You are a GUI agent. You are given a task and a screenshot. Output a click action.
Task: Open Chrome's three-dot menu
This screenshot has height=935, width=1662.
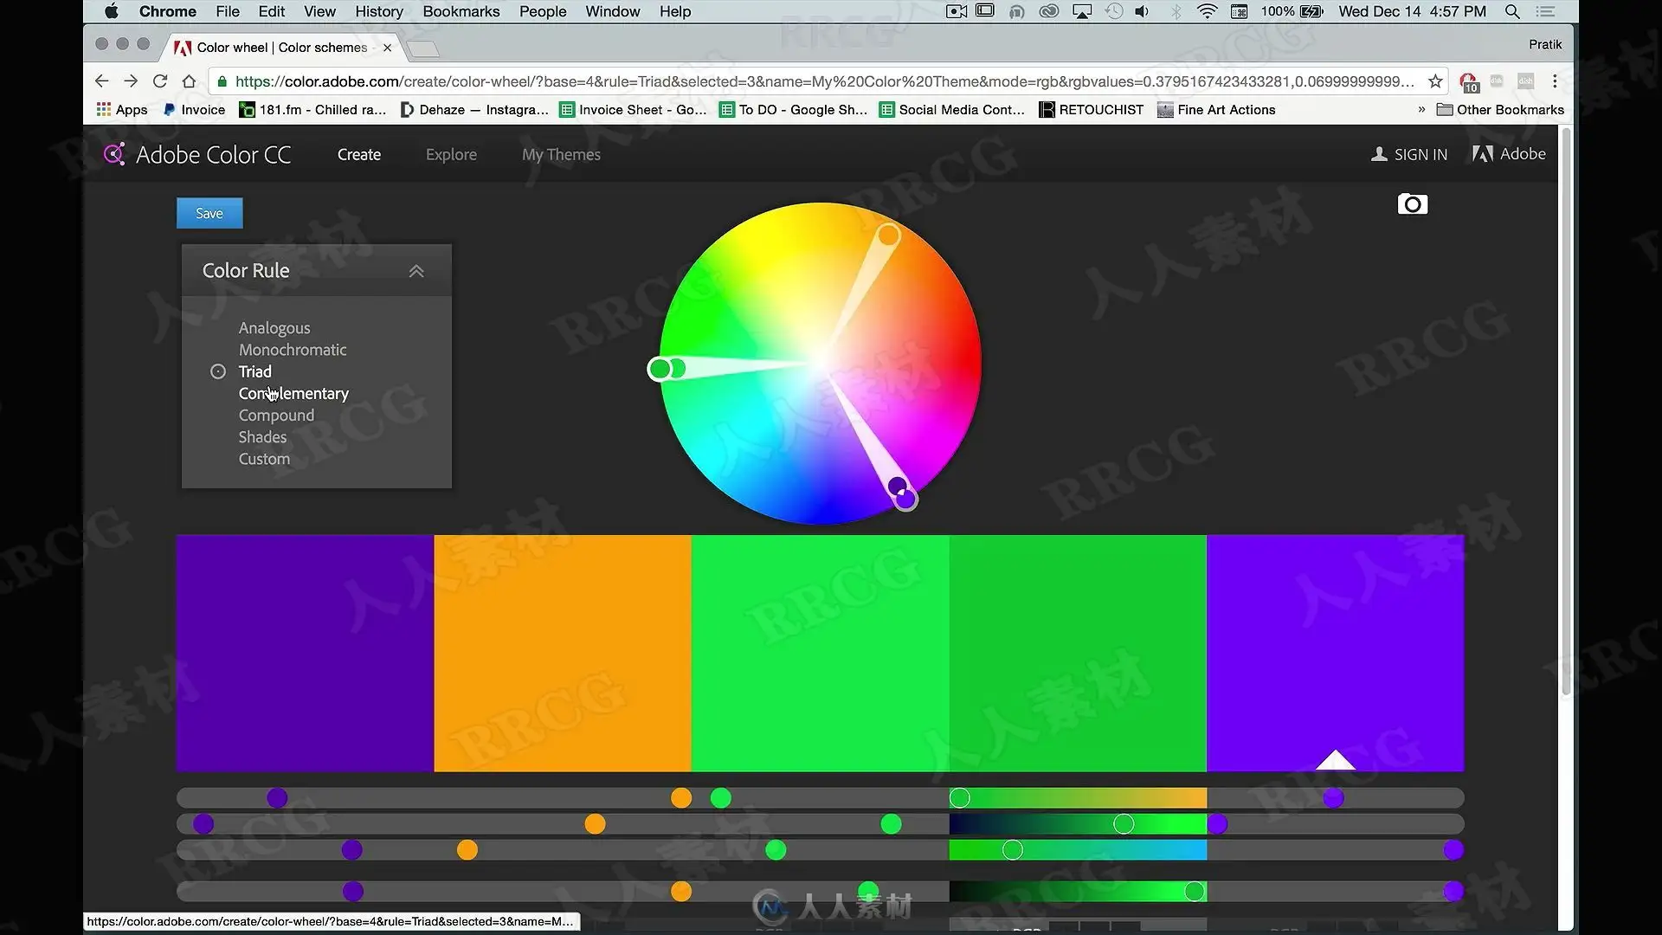(1555, 81)
